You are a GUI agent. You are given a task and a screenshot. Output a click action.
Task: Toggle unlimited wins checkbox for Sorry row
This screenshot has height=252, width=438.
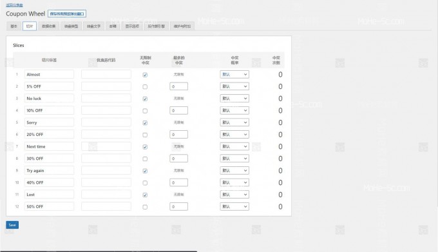[145, 123]
